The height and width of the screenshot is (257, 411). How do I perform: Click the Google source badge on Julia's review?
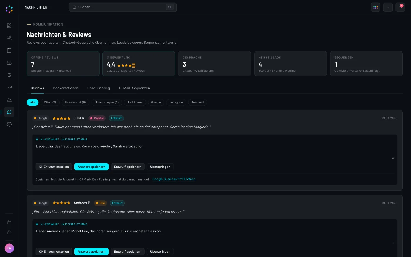tap(41, 118)
